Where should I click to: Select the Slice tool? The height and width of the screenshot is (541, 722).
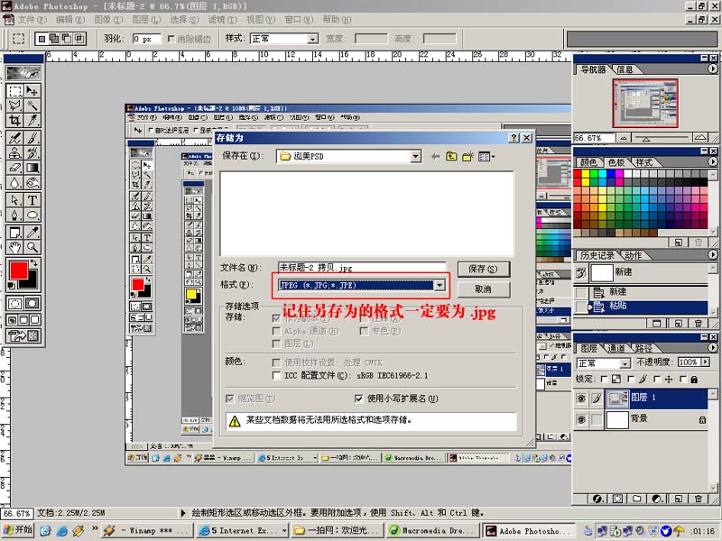click(x=32, y=121)
